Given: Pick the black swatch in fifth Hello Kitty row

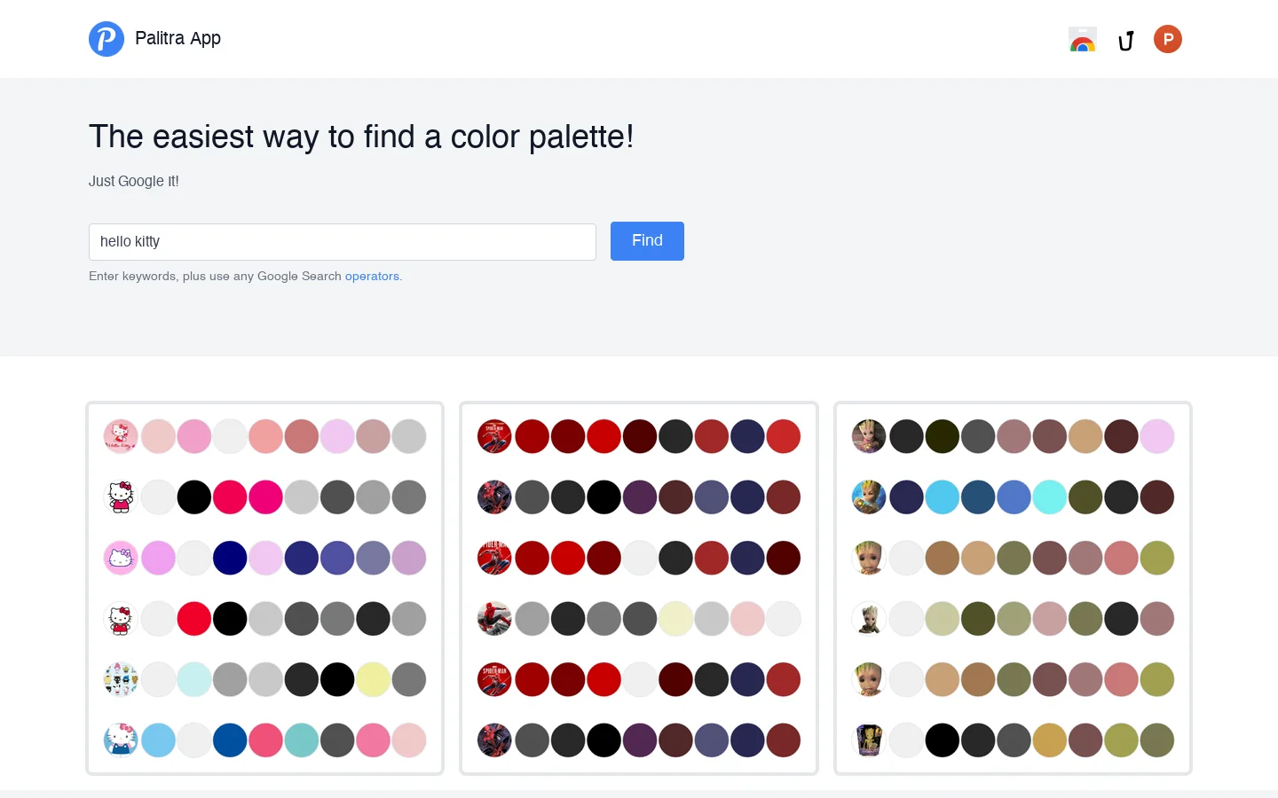Looking at the screenshot, I should (x=337, y=679).
